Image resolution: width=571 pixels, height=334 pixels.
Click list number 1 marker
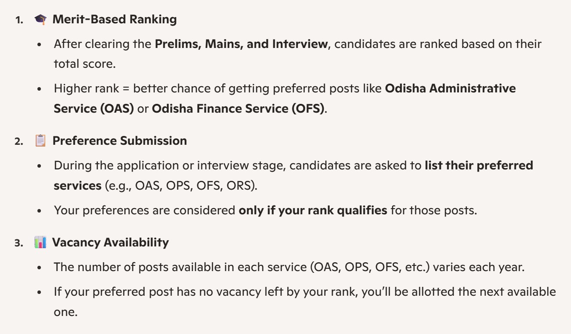click(x=19, y=20)
